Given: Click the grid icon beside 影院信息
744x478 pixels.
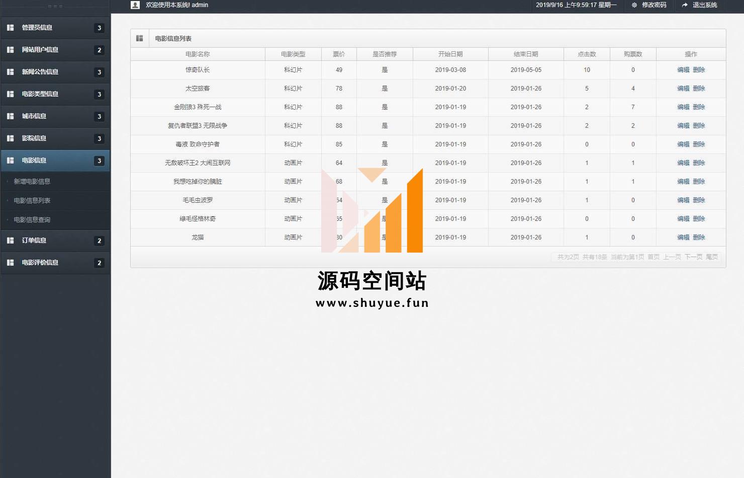Looking at the screenshot, I should click(x=10, y=138).
